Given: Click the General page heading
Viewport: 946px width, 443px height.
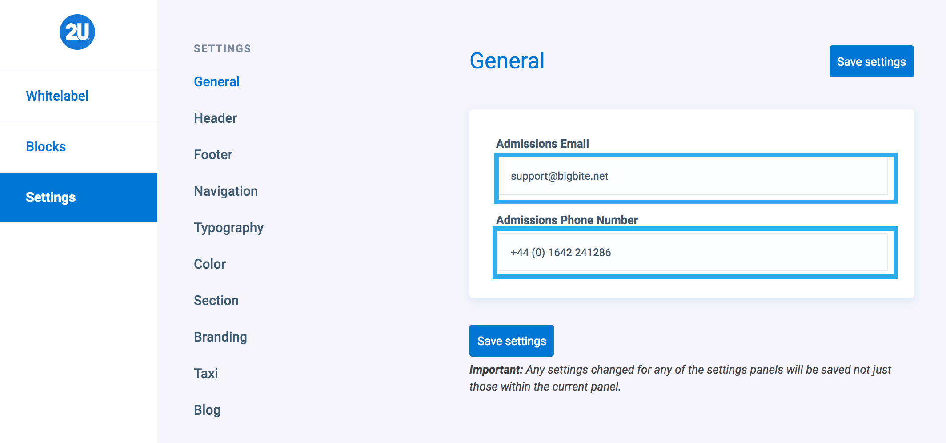Looking at the screenshot, I should tap(507, 61).
